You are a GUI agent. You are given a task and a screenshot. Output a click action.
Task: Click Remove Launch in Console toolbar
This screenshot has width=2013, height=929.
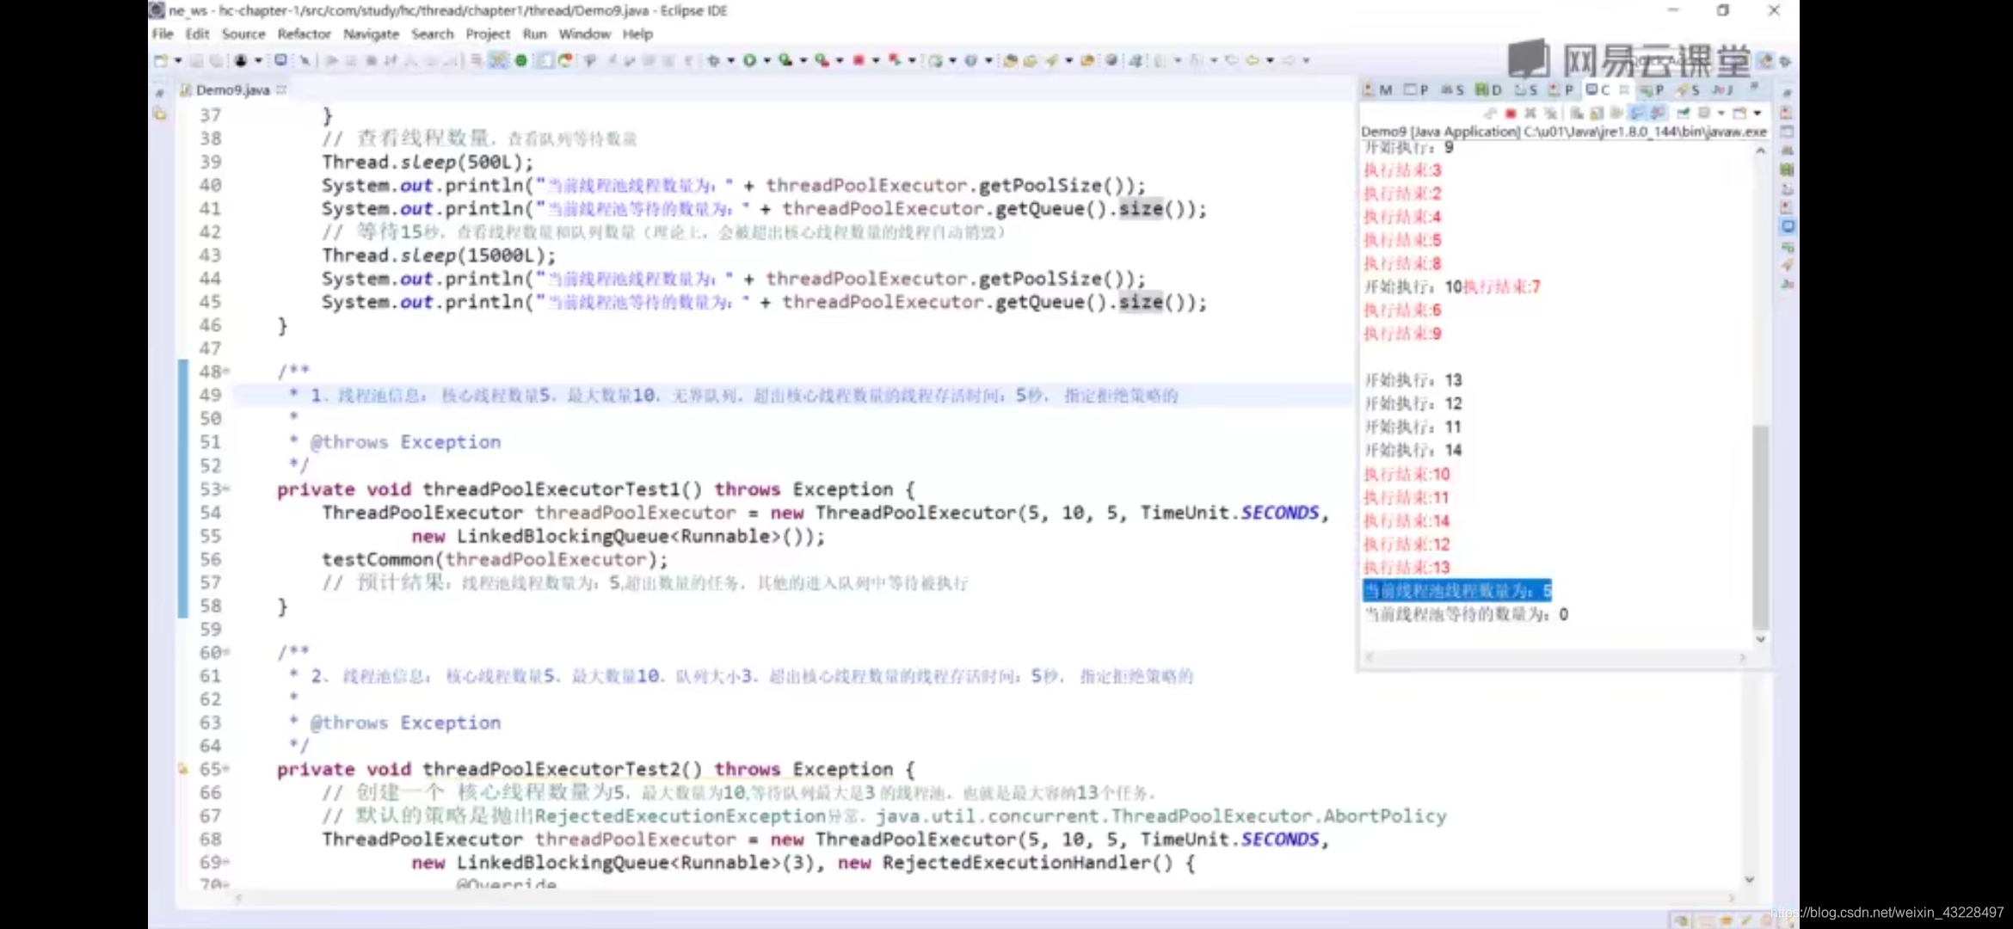(x=1530, y=113)
